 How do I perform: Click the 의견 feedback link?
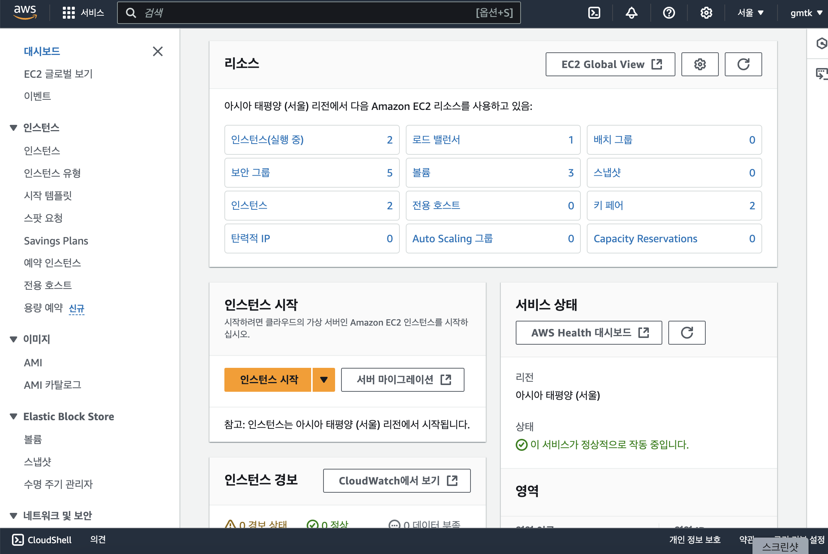pyautogui.click(x=98, y=539)
